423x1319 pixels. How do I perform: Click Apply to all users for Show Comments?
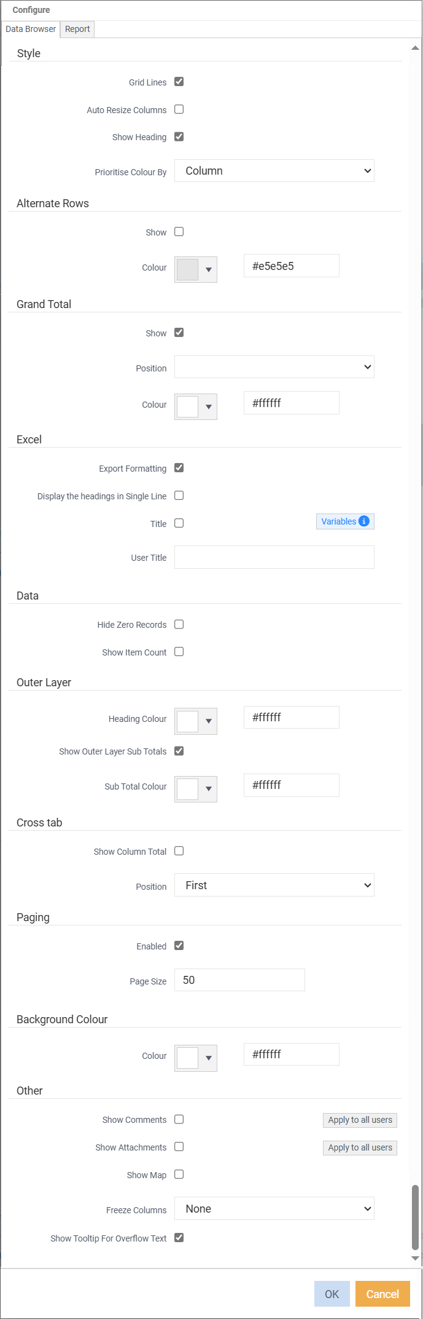pos(360,1120)
